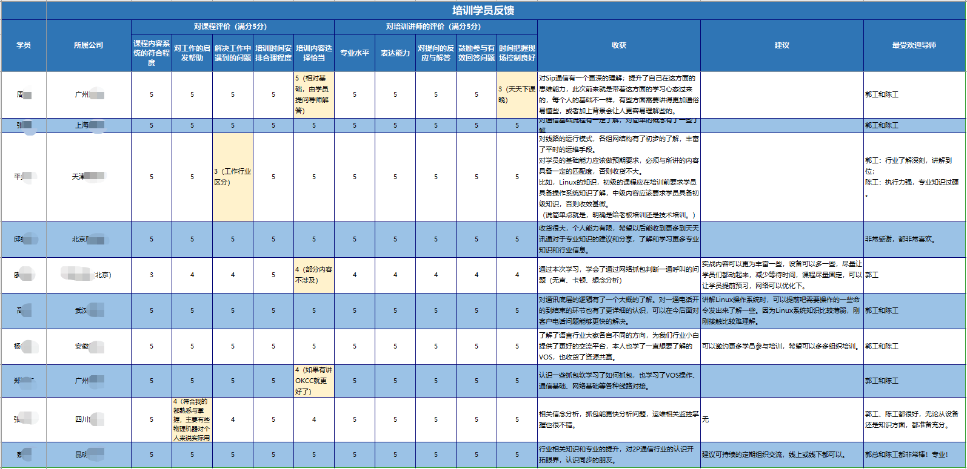Image resolution: width=967 pixels, height=469 pixels.
Task: Select the score 3 in 课程内容系统的符合程度 column
Action: [152, 275]
